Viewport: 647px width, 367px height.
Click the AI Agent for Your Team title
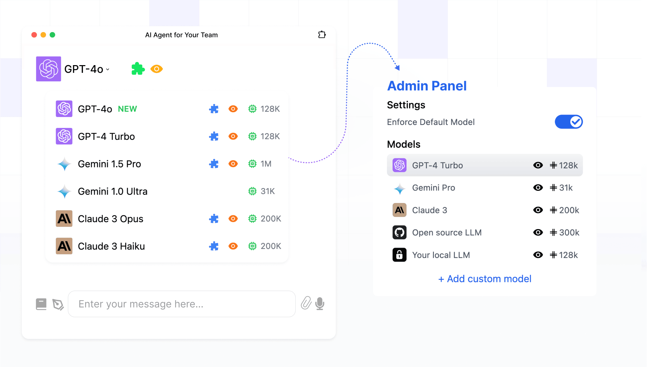181,35
